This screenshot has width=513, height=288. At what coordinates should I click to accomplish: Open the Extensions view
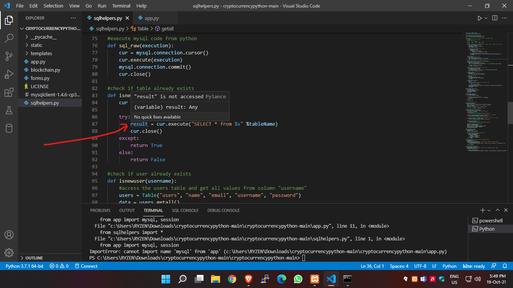point(9,92)
